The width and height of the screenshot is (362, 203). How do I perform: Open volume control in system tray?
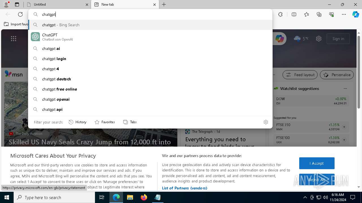pos(326,197)
